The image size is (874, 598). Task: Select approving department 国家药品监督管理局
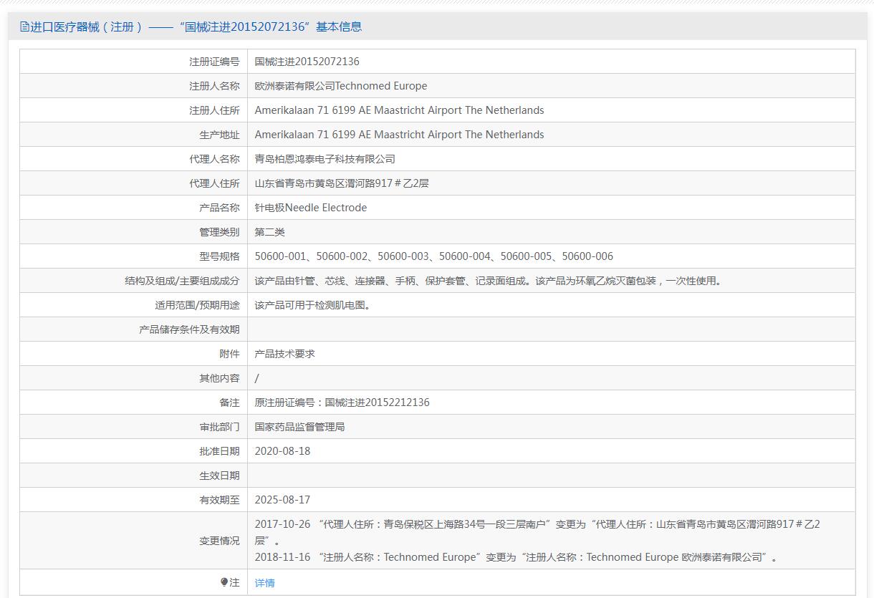tap(299, 427)
